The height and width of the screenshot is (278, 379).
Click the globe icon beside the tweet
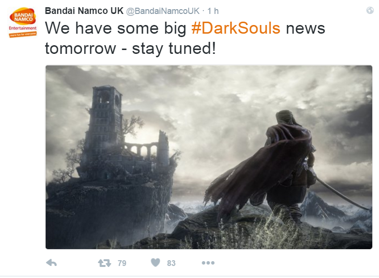pyautogui.click(x=370, y=11)
